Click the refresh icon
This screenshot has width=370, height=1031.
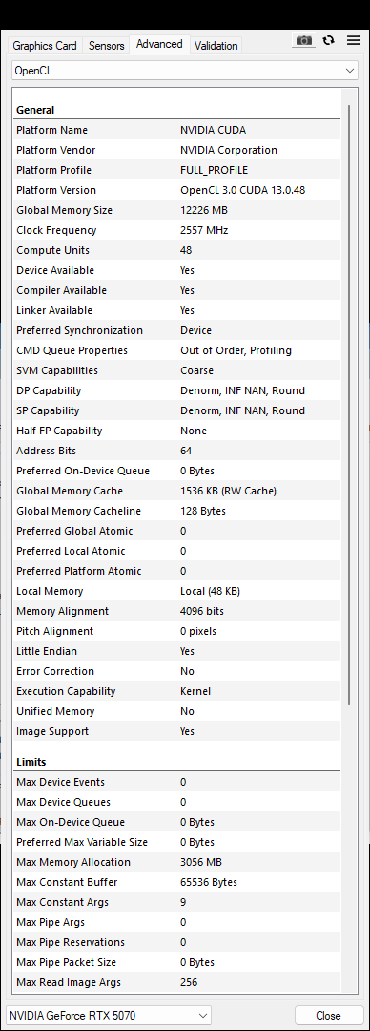[x=329, y=41]
